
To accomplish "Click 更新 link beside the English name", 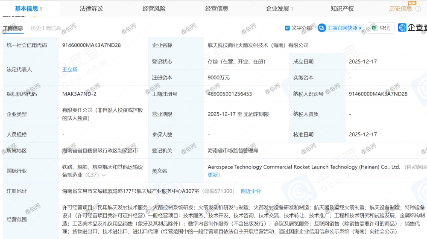I will tap(213, 175).
